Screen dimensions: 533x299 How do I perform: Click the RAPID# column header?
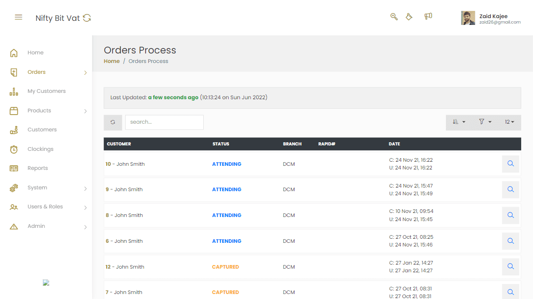click(327, 144)
